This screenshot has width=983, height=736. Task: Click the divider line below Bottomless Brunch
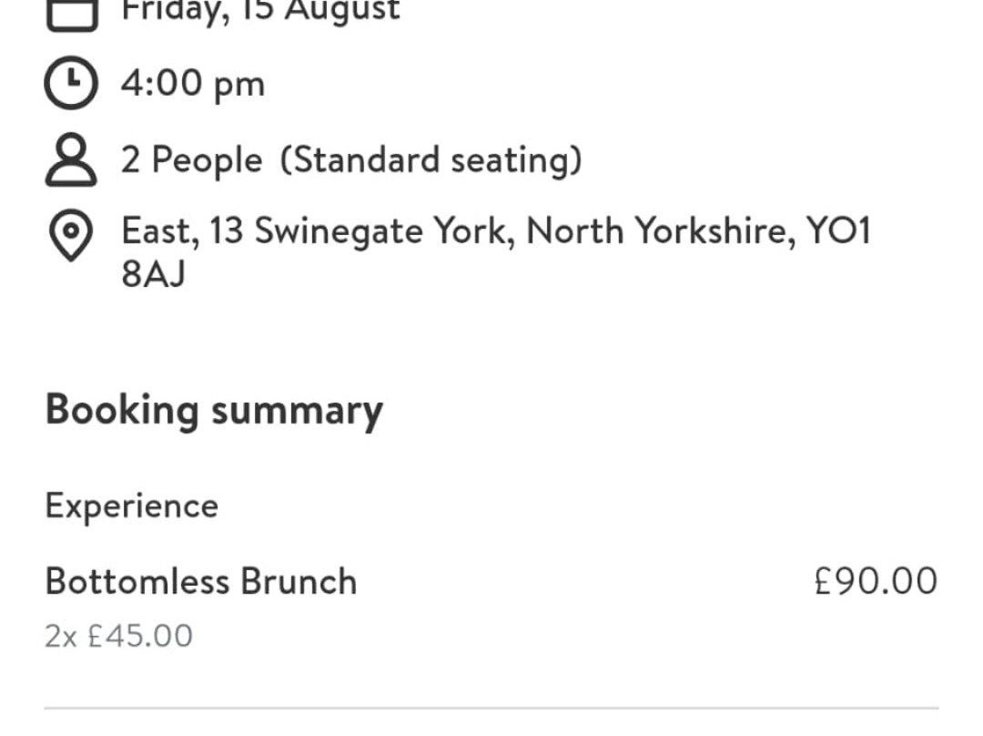pos(491,708)
